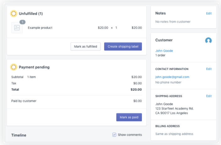Click the quantity badge on product thumbnail
This screenshot has height=145, width=221.
tap(22, 22)
